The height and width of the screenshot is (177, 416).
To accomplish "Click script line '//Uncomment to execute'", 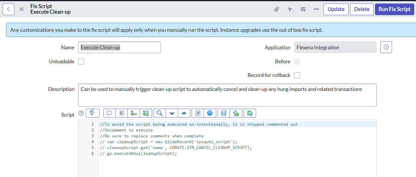I will pos(126,130).
